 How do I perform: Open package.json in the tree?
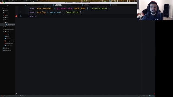[9, 43]
